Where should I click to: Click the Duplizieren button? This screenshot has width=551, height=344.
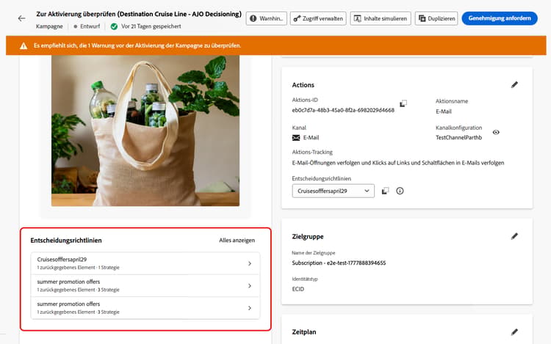[436, 18]
